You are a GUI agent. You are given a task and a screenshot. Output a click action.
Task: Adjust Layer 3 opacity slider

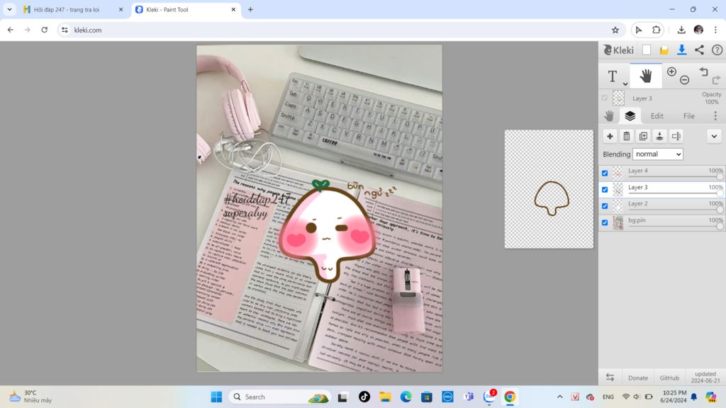pos(720,193)
